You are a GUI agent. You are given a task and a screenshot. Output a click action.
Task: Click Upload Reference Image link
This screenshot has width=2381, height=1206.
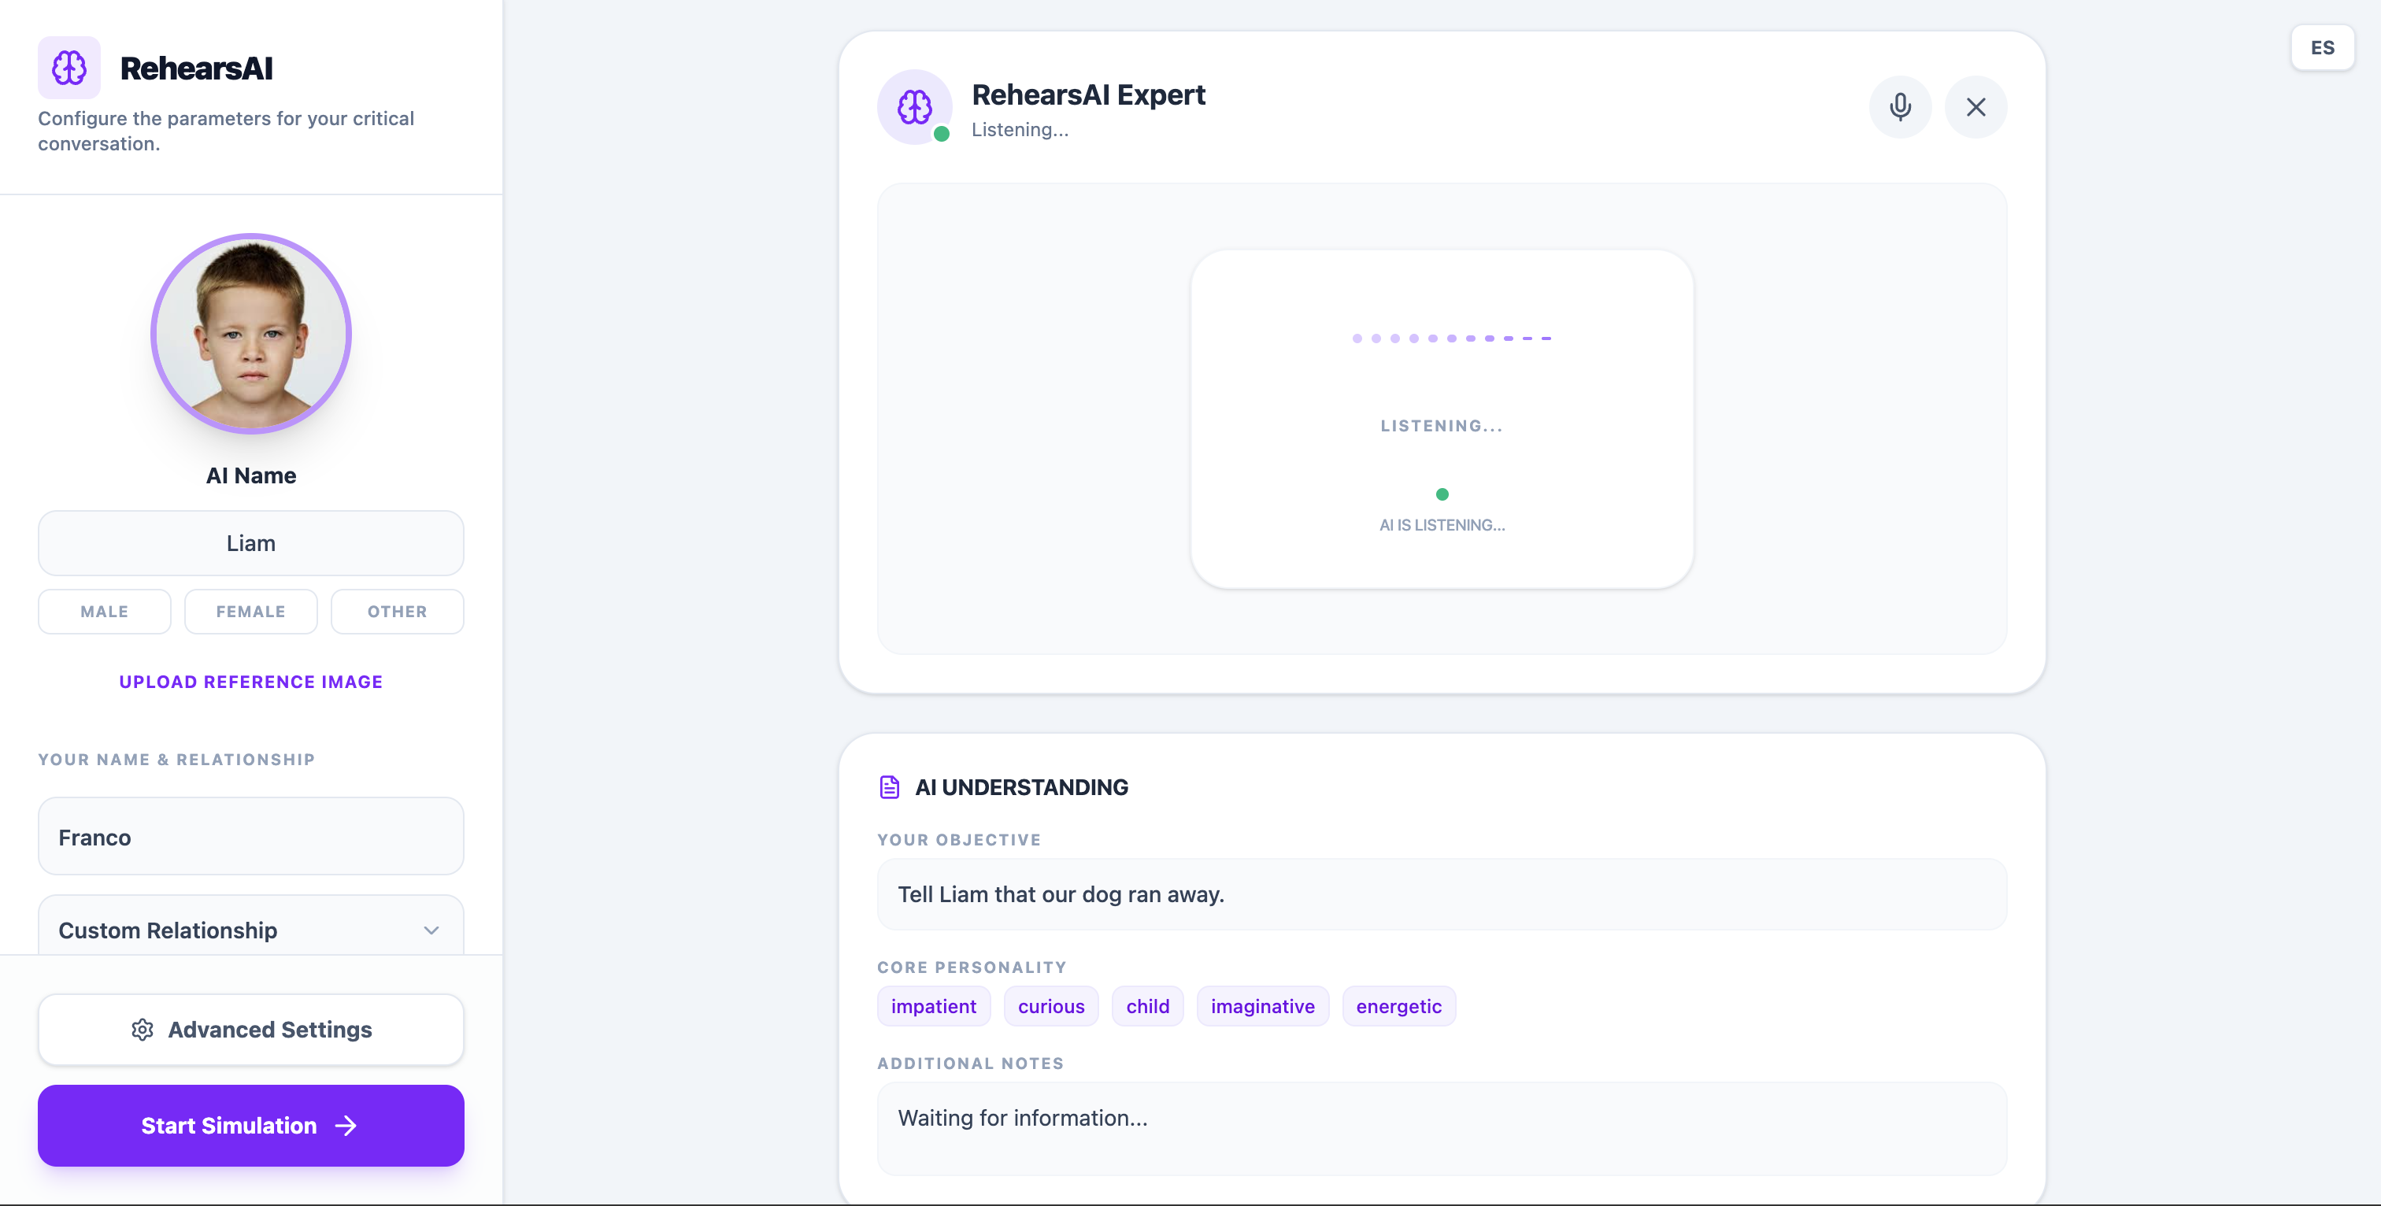click(250, 682)
